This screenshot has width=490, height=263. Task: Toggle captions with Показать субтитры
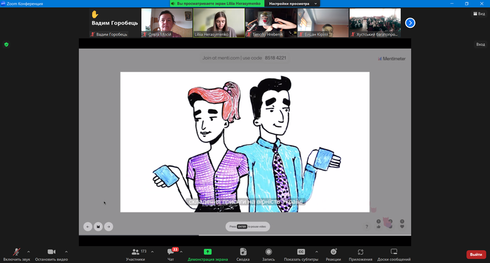301,254
